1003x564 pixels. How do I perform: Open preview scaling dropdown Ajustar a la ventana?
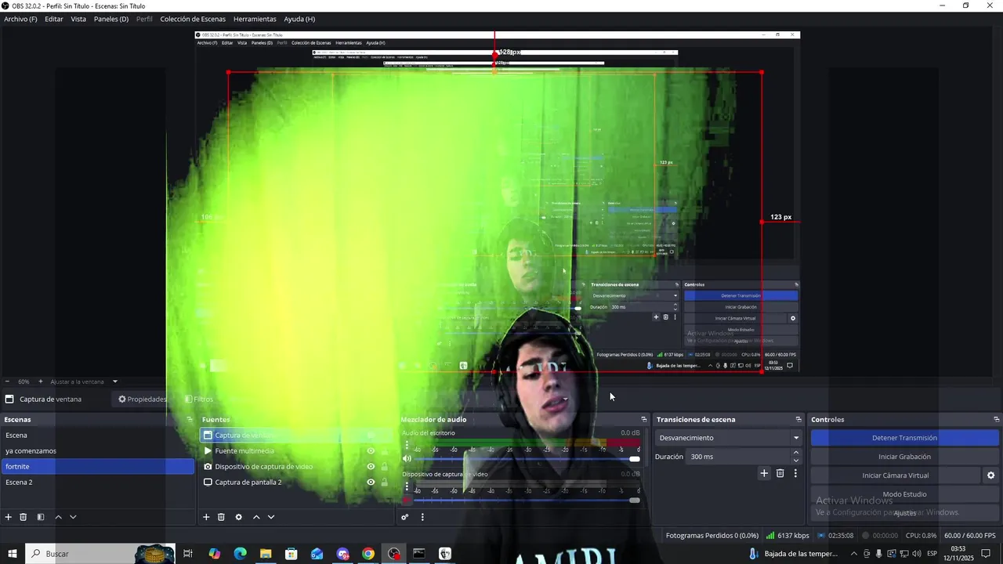tap(84, 381)
